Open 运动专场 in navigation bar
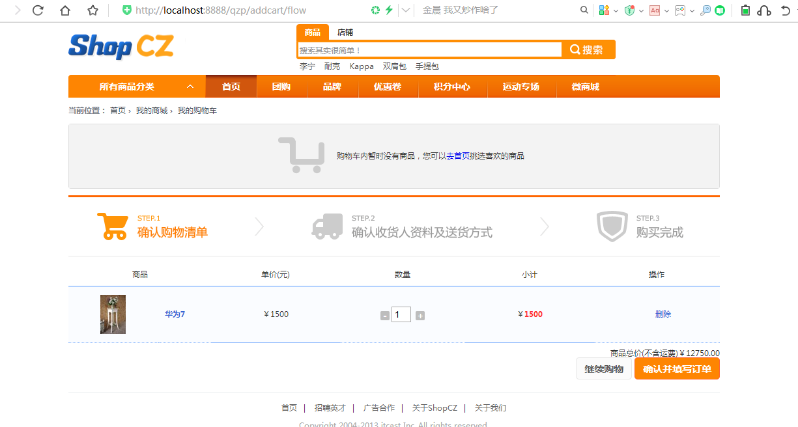The width and height of the screenshot is (798, 427). coord(521,87)
